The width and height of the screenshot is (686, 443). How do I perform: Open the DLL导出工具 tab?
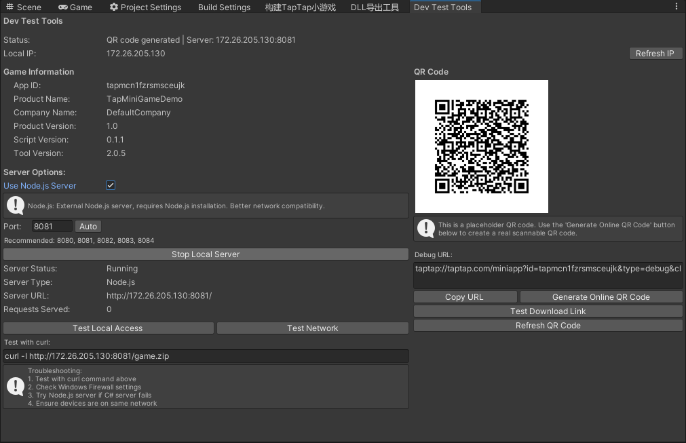375,7
